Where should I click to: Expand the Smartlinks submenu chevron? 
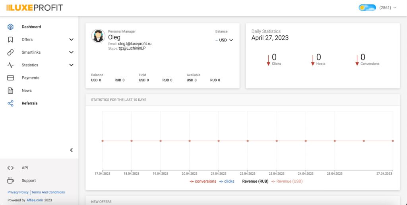(72, 52)
